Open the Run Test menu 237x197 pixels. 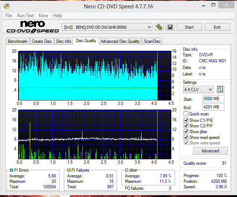pyautogui.click(x=25, y=16)
